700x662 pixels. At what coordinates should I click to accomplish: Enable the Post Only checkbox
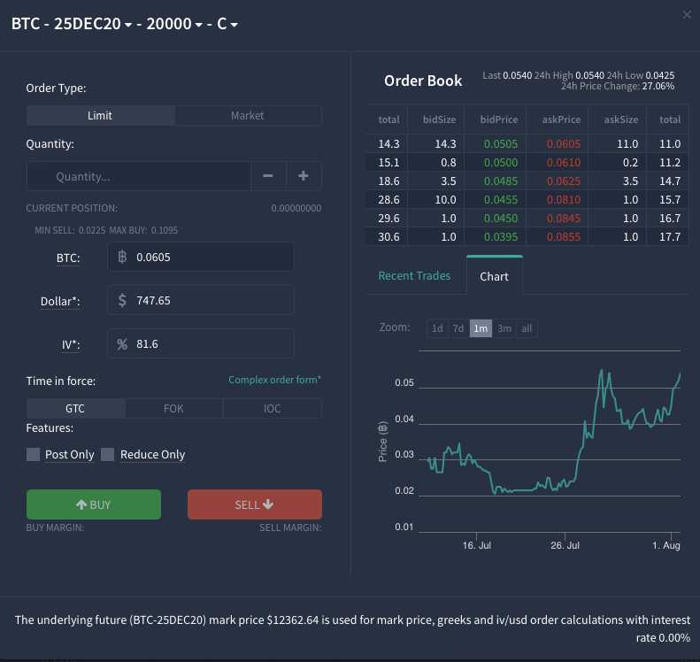(33, 454)
